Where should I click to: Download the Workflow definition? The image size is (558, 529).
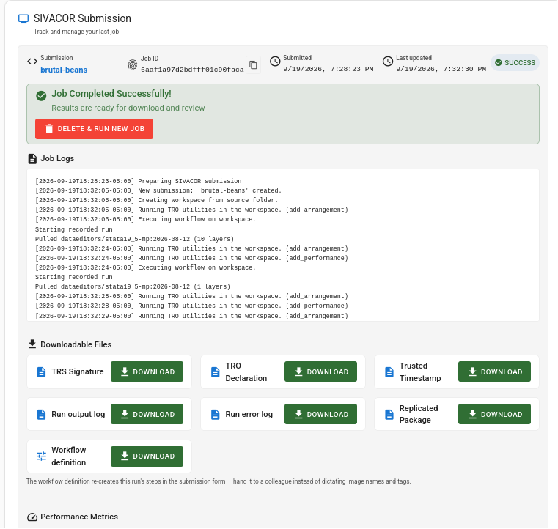pos(147,456)
